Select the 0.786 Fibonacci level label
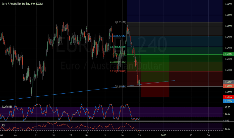The height and width of the screenshot is (138, 234). [x=119, y=36]
